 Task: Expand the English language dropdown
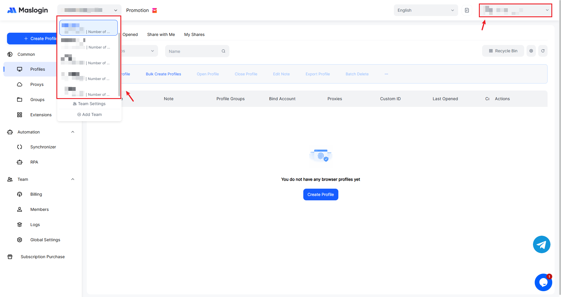coord(425,10)
